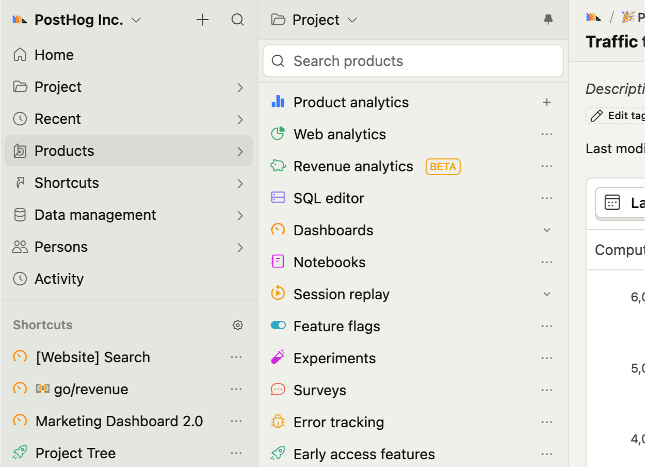Click the Early access features rocket icon
Viewport: 645px width, 467px height.
point(278,454)
